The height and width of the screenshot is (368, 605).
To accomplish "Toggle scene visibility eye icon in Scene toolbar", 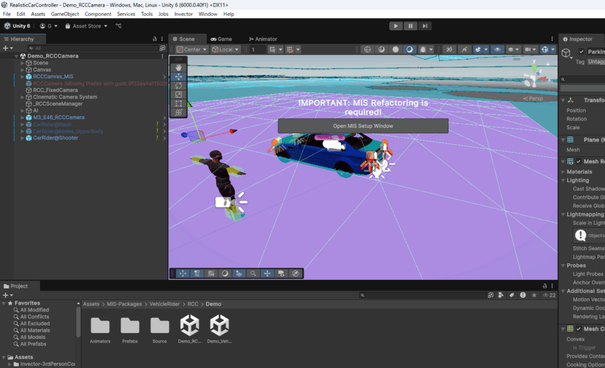I will click(497, 50).
